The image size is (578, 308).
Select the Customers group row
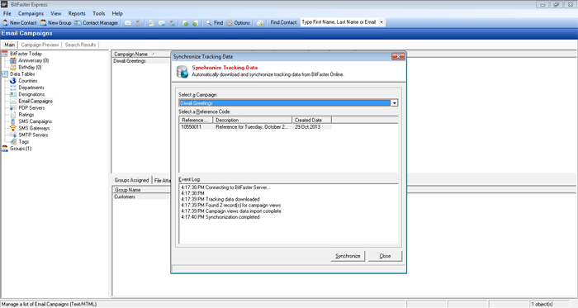[125, 197]
